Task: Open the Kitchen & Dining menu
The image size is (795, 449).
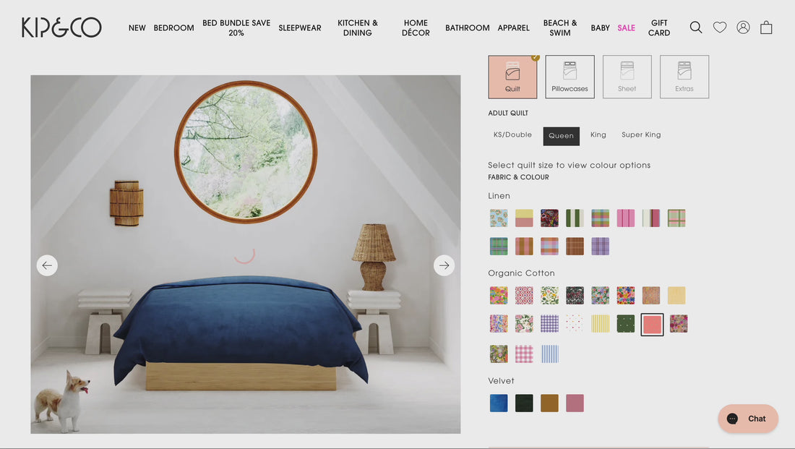Action: click(358, 28)
